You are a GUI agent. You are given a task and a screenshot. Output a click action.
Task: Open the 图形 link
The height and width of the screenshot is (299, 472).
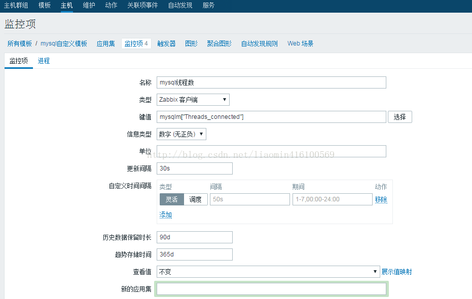click(191, 44)
